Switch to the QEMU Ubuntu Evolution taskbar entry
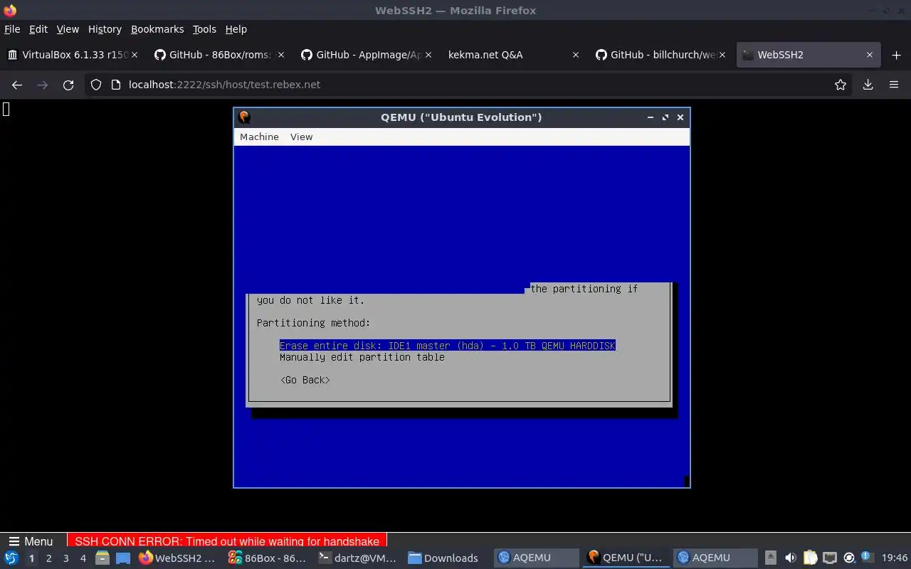911x569 pixels. [x=627, y=558]
